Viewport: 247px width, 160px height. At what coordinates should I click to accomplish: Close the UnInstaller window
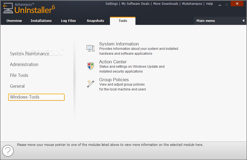[x=237, y=4]
